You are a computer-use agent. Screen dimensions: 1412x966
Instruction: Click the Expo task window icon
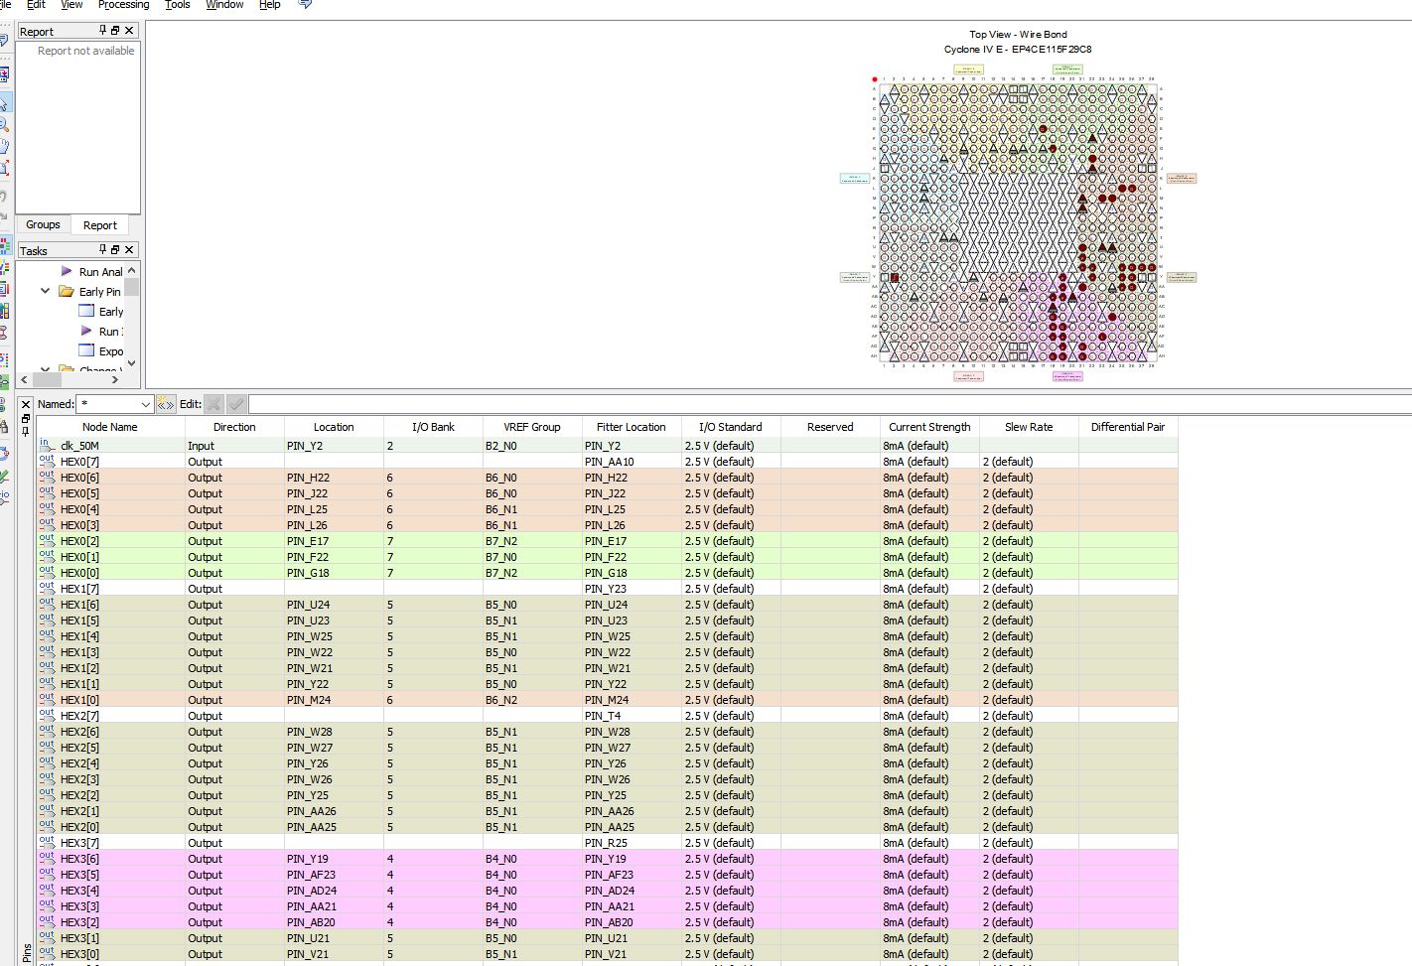tap(86, 350)
